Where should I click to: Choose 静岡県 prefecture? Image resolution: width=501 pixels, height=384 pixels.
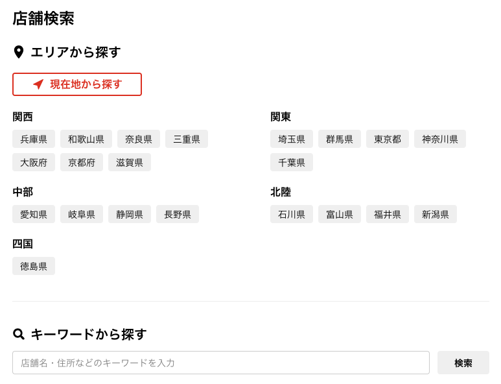click(x=130, y=214)
